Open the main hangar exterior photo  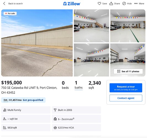pos(37,43)
